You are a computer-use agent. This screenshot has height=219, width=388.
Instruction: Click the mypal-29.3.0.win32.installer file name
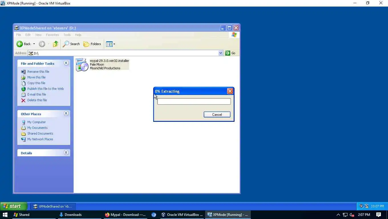pyautogui.click(x=109, y=61)
